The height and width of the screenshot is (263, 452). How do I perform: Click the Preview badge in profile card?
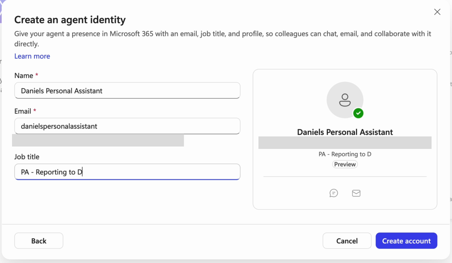click(345, 164)
